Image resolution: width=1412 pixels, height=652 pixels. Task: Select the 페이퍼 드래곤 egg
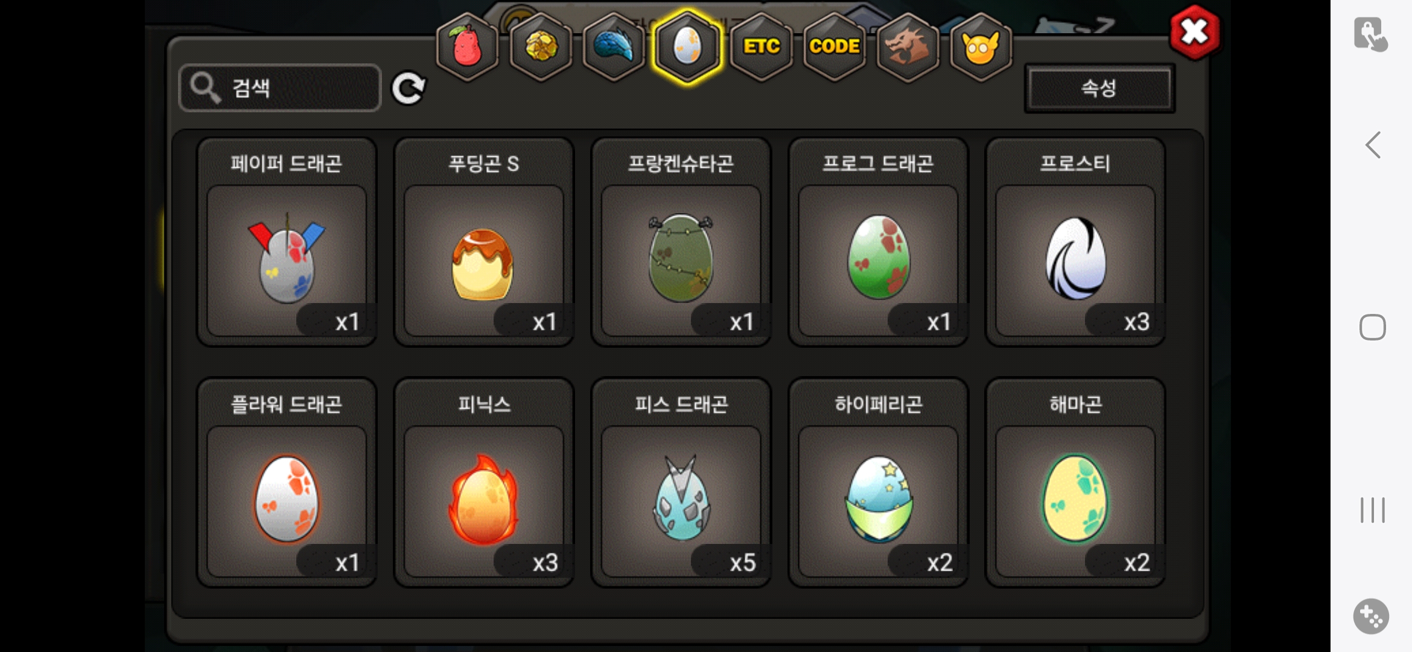coord(287,242)
